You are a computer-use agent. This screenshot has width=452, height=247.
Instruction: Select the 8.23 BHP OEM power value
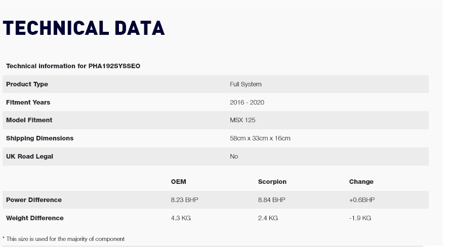pyautogui.click(x=184, y=200)
